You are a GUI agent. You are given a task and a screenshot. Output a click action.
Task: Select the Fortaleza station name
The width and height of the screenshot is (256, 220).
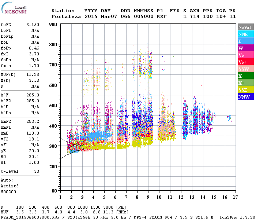click(x=66, y=16)
